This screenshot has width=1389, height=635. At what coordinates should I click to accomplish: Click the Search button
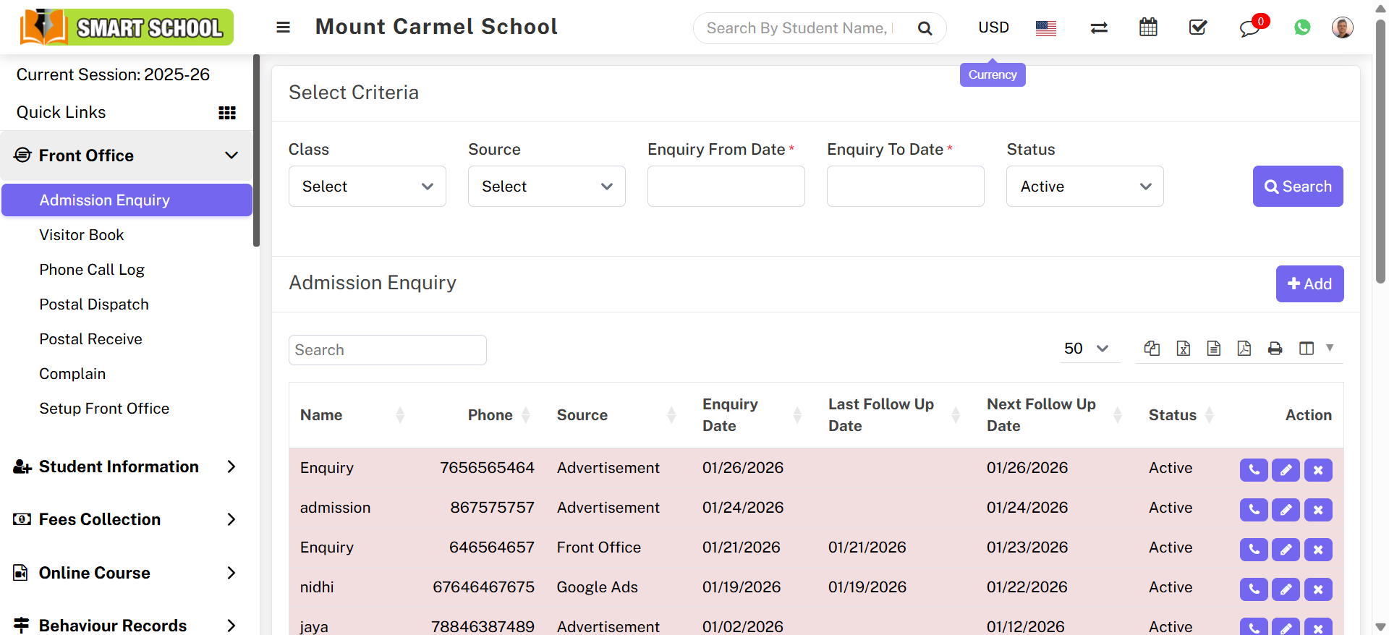pos(1298,187)
